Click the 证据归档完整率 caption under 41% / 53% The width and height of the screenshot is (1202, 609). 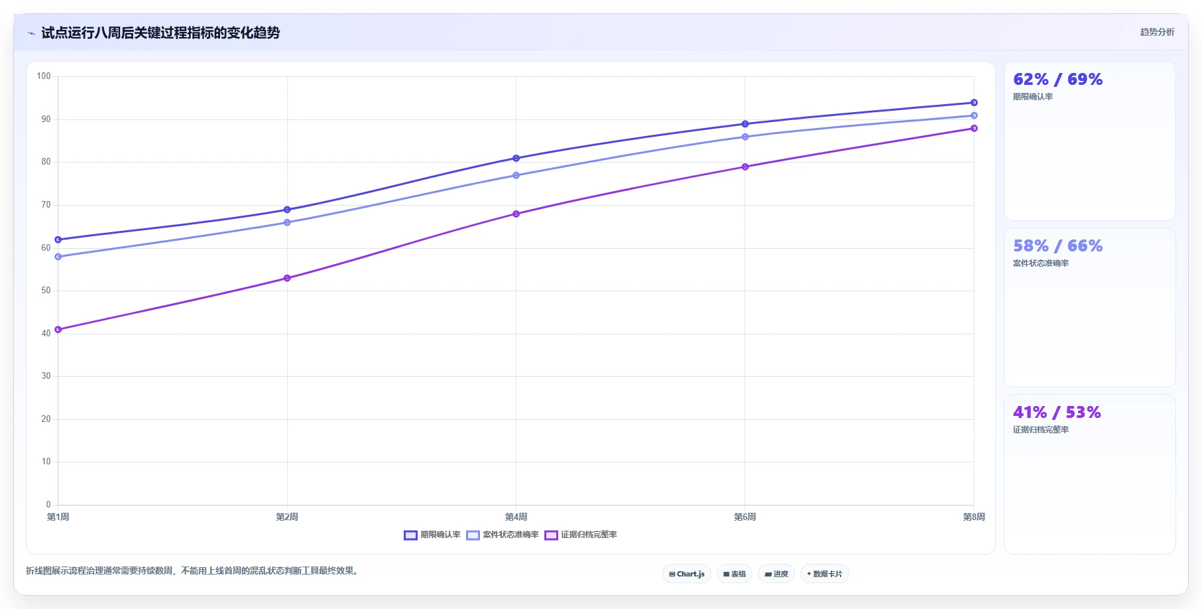coord(1041,430)
